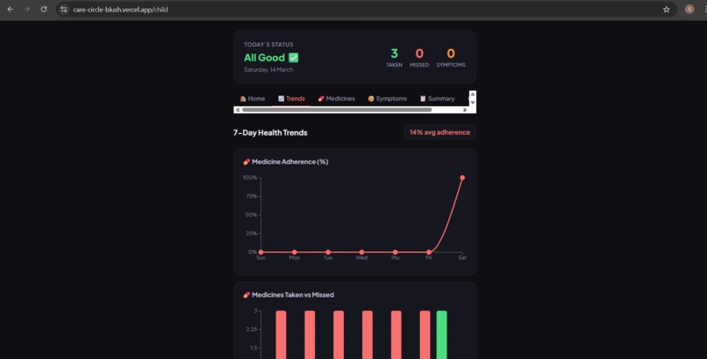Click the tab scrollbar right arrow
Image resolution: width=707 pixels, height=359 pixels.
point(465,109)
